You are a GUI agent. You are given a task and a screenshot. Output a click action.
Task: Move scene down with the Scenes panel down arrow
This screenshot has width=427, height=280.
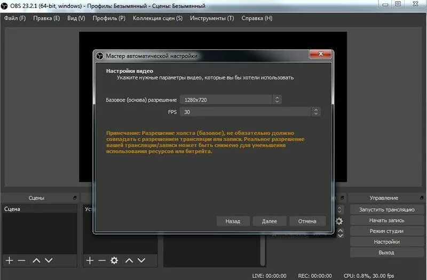(x=49, y=260)
